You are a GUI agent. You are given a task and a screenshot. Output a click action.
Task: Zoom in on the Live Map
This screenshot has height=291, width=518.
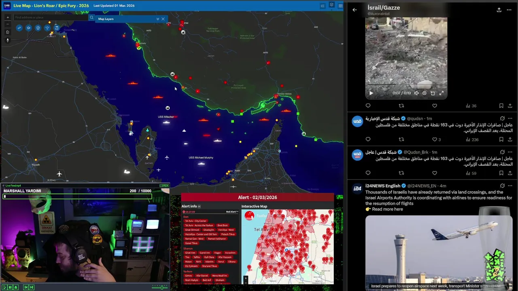click(7, 17)
